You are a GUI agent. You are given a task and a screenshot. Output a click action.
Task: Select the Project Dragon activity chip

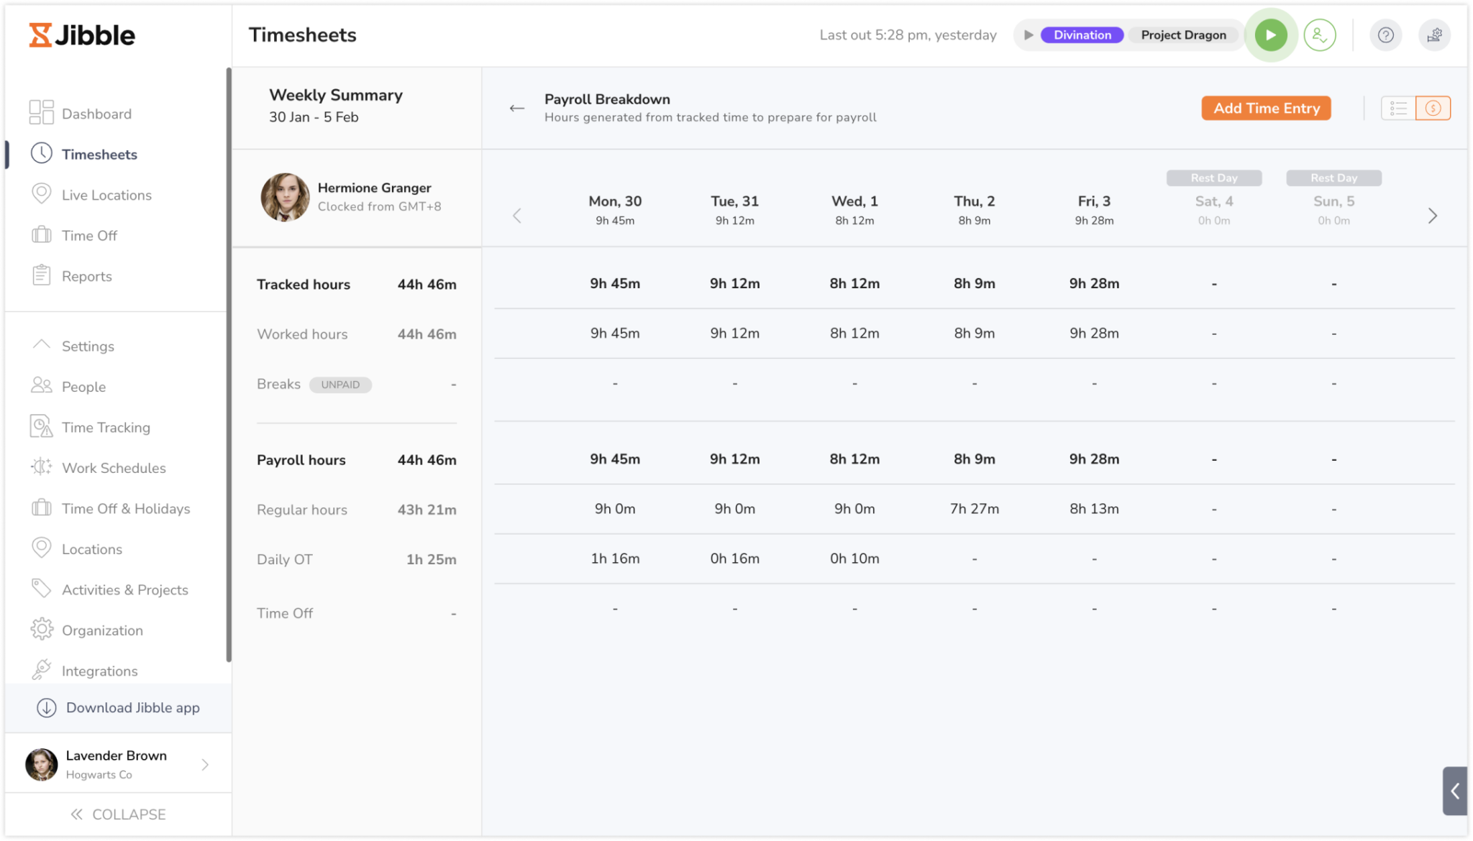pos(1182,35)
